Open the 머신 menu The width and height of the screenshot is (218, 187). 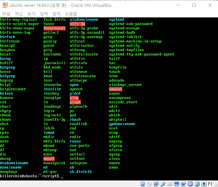19,14
